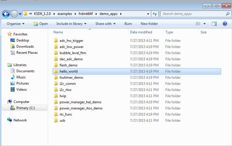Select Network in the navigation pane

click(x=20, y=120)
